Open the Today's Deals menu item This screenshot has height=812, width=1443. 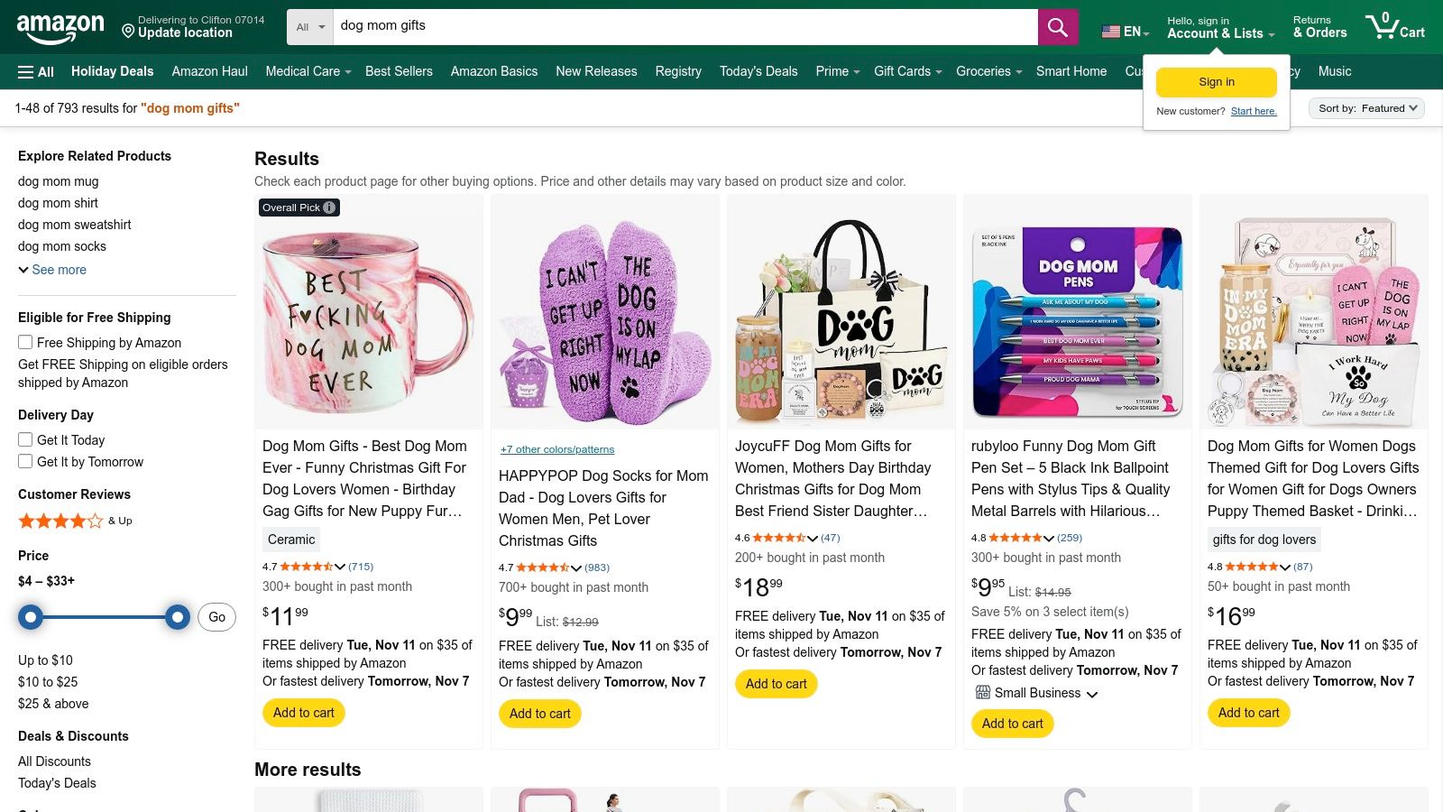point(758,71)
